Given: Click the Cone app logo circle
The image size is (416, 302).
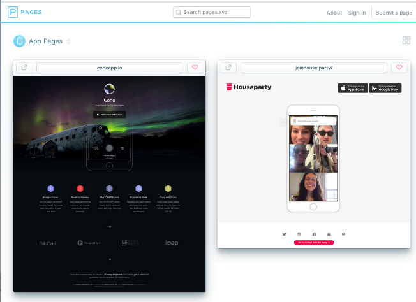Looking at the screenshot, I should click(109, 89).
